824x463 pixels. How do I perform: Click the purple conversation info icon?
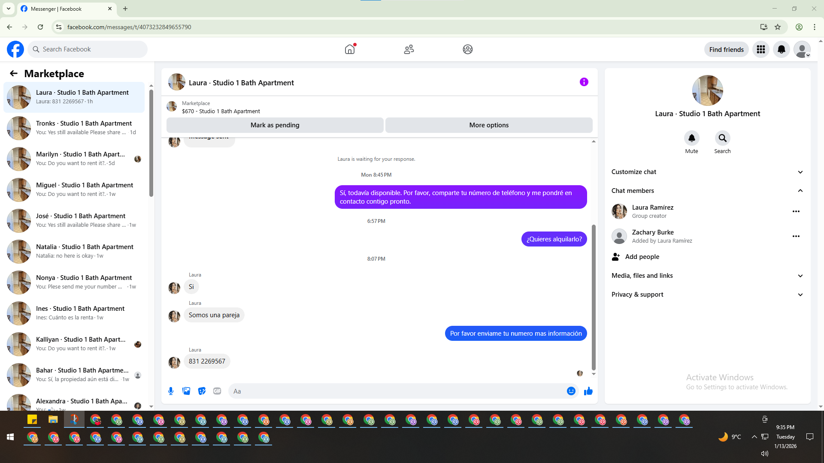click(x=584, y=82)
